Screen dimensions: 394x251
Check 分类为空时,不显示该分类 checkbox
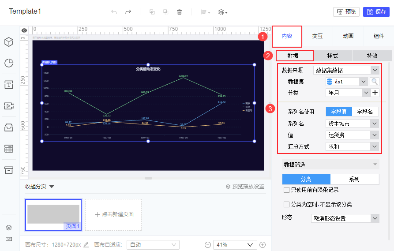286,205
